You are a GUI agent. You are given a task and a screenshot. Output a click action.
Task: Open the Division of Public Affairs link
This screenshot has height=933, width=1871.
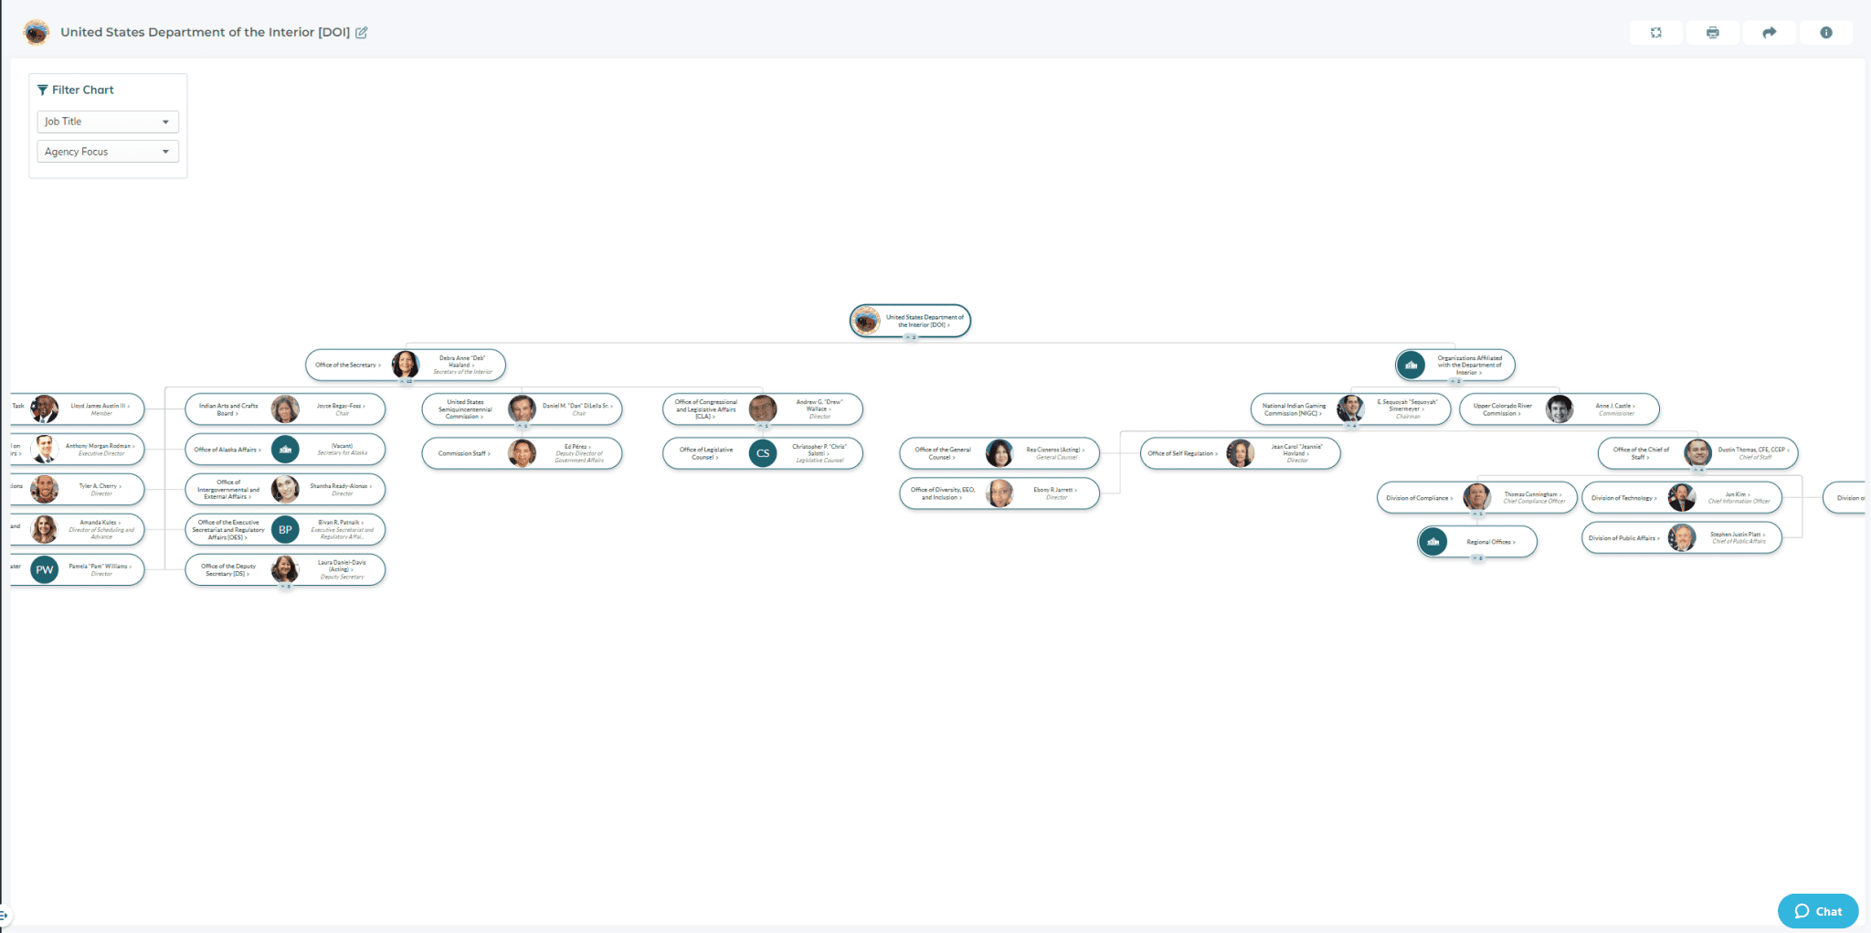tap(1624, 538)
